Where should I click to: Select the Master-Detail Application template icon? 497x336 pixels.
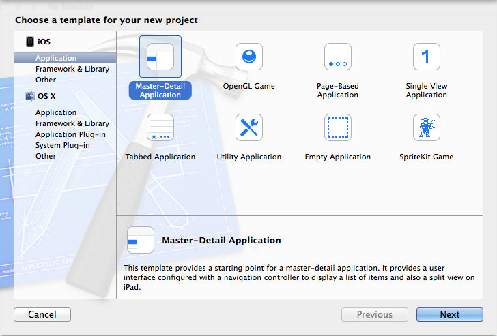(160, 57)
